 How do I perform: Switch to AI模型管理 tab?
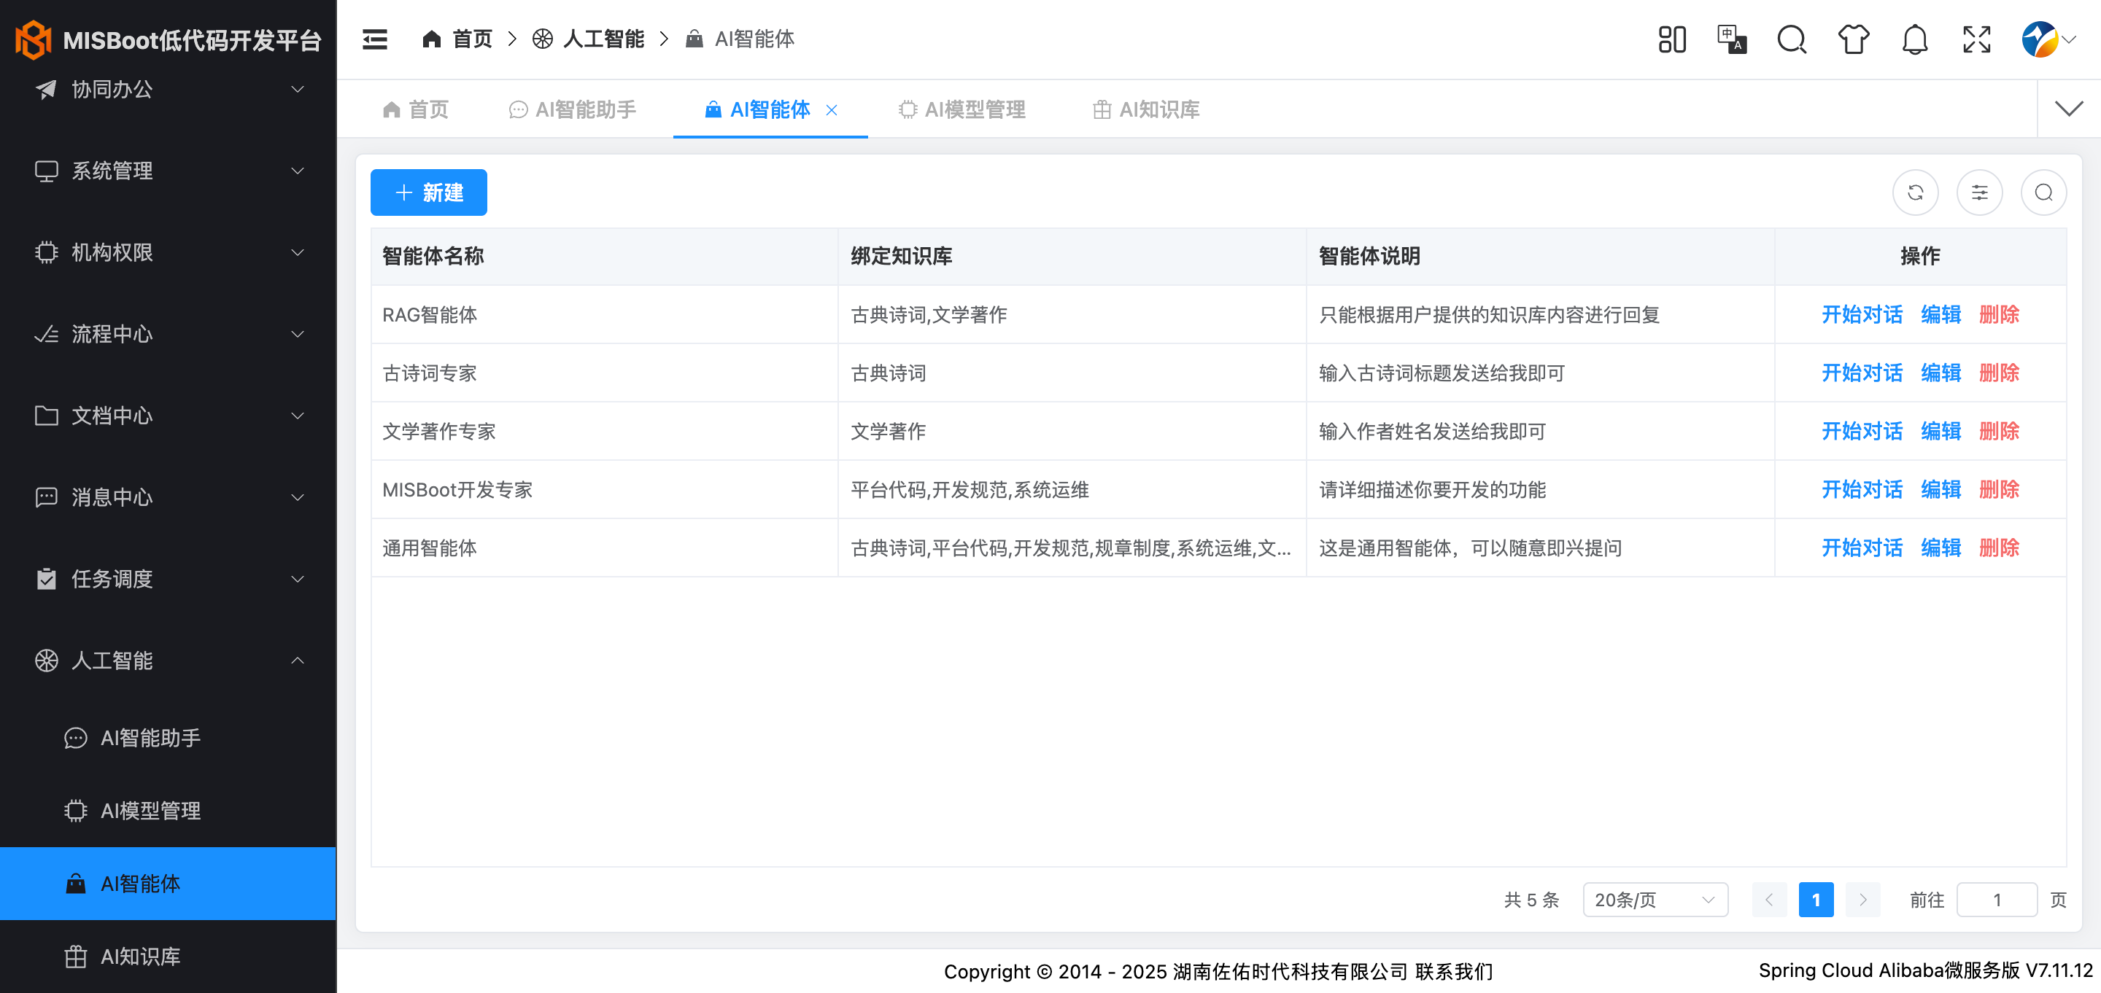[962, 109]
